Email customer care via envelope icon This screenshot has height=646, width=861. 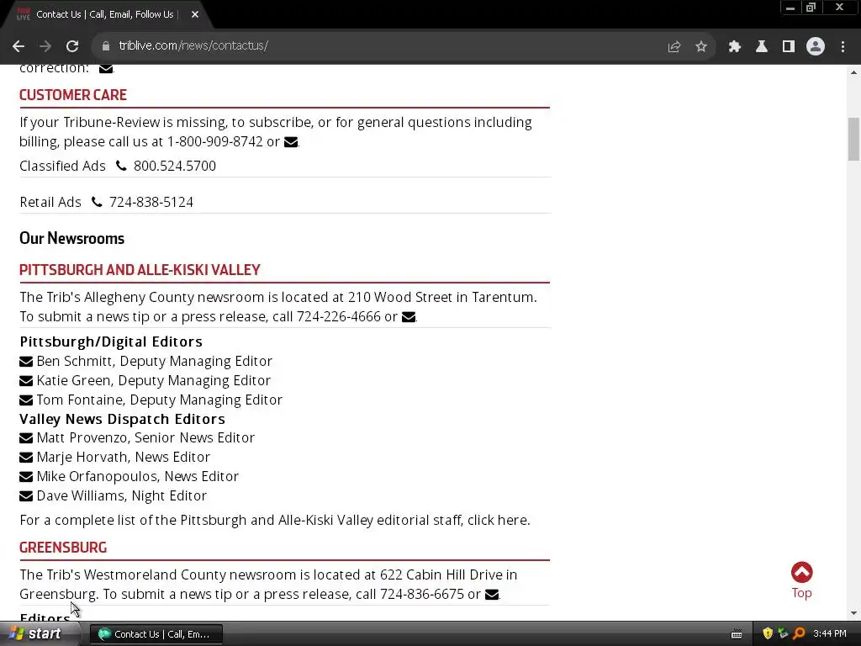[291, 142]
